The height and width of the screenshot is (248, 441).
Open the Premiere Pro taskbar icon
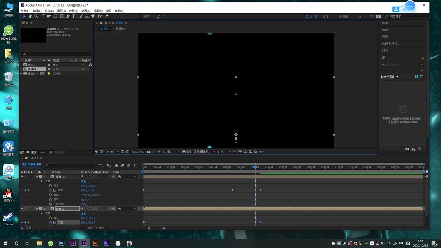pos(73,243)
